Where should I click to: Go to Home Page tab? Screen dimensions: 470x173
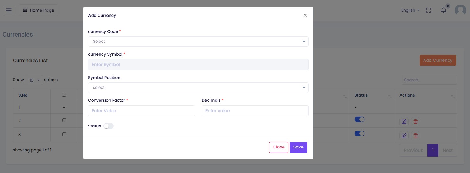(x=39, y=10)
